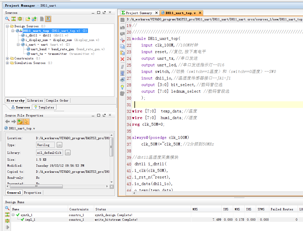Click the lightbulb icon in editor sidebar

coord(122,87)
